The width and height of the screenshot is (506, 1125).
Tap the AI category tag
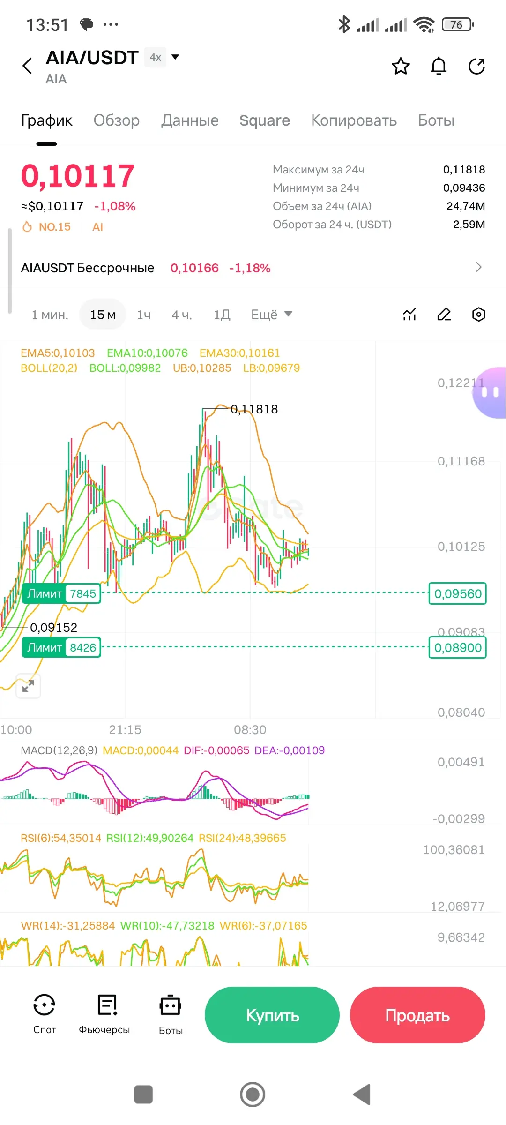pos(97,227)
